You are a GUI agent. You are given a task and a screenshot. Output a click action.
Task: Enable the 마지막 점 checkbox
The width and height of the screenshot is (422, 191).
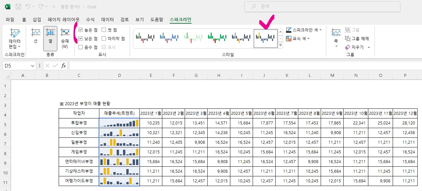(104, 39)
